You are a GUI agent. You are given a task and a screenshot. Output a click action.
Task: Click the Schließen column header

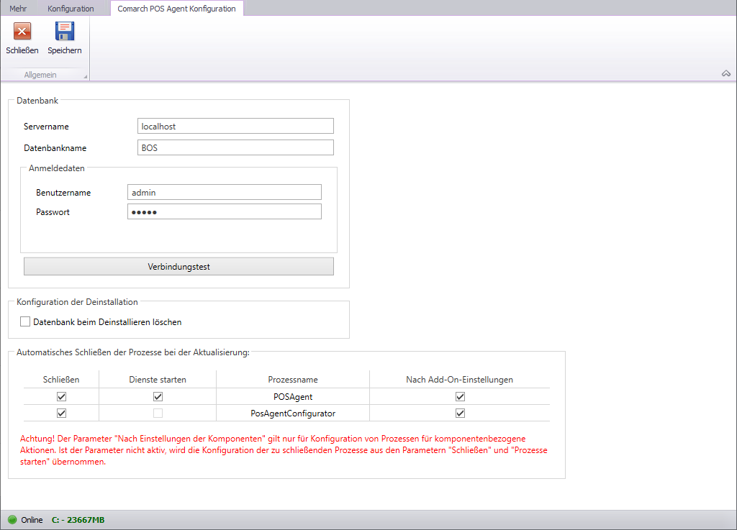61,379
